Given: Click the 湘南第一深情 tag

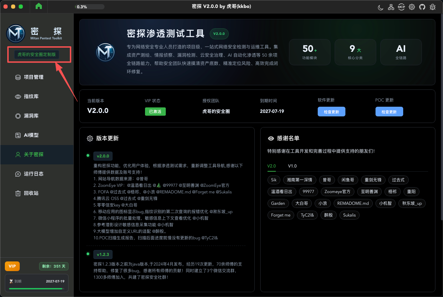Looking at the screenshot, I should click(x=299, y=180).
